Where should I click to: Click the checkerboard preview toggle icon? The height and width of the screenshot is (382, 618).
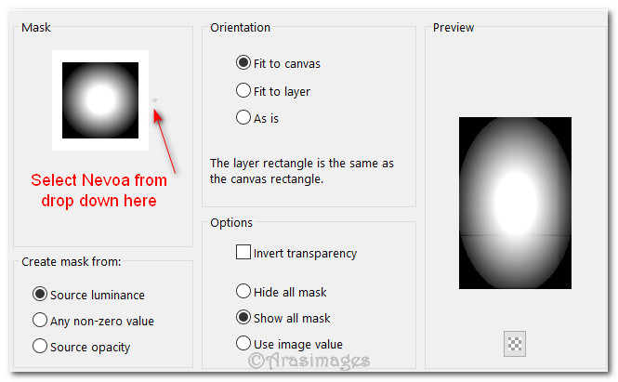(515, 343)
